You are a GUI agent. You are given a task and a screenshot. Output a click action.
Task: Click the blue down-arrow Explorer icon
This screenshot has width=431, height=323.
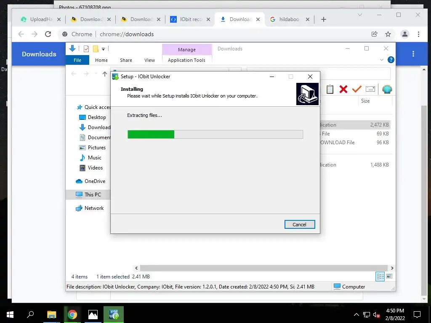(x=72, y=49)
